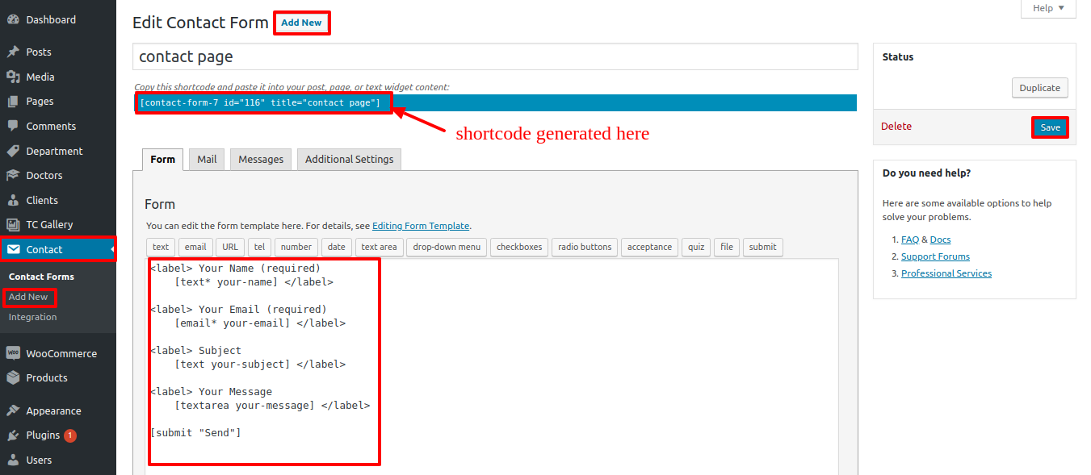Insert a drop-down menu tag
The width and height of the screenshot is (1091, 475).
click(447, 247)
